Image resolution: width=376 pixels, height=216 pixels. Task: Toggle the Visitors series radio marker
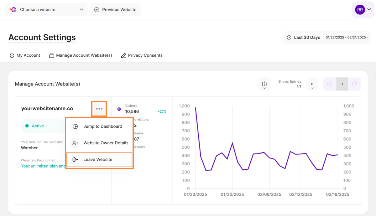[x=119, y=109]
